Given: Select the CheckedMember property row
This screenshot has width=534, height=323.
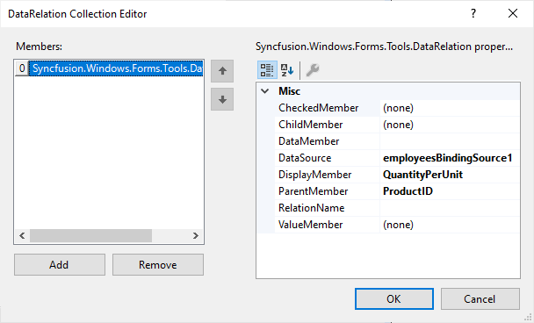Looking at the screenshot, I should pyautogui.click(x=397, y=108).
